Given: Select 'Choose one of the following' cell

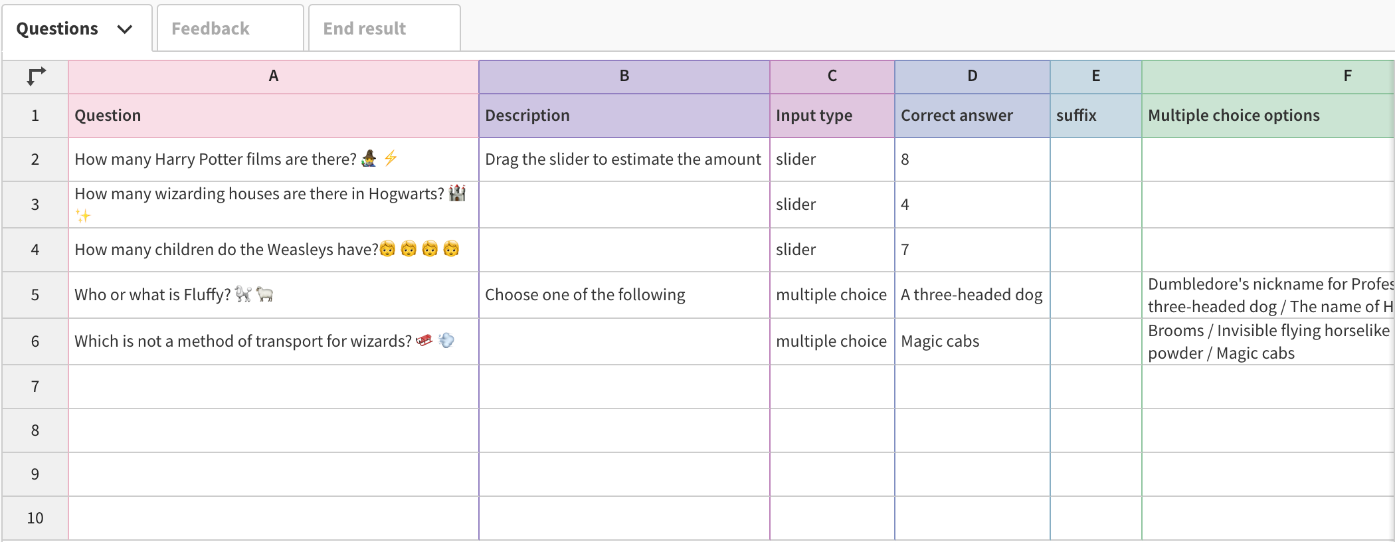Looking at the screenshot, I should [624, 295].
